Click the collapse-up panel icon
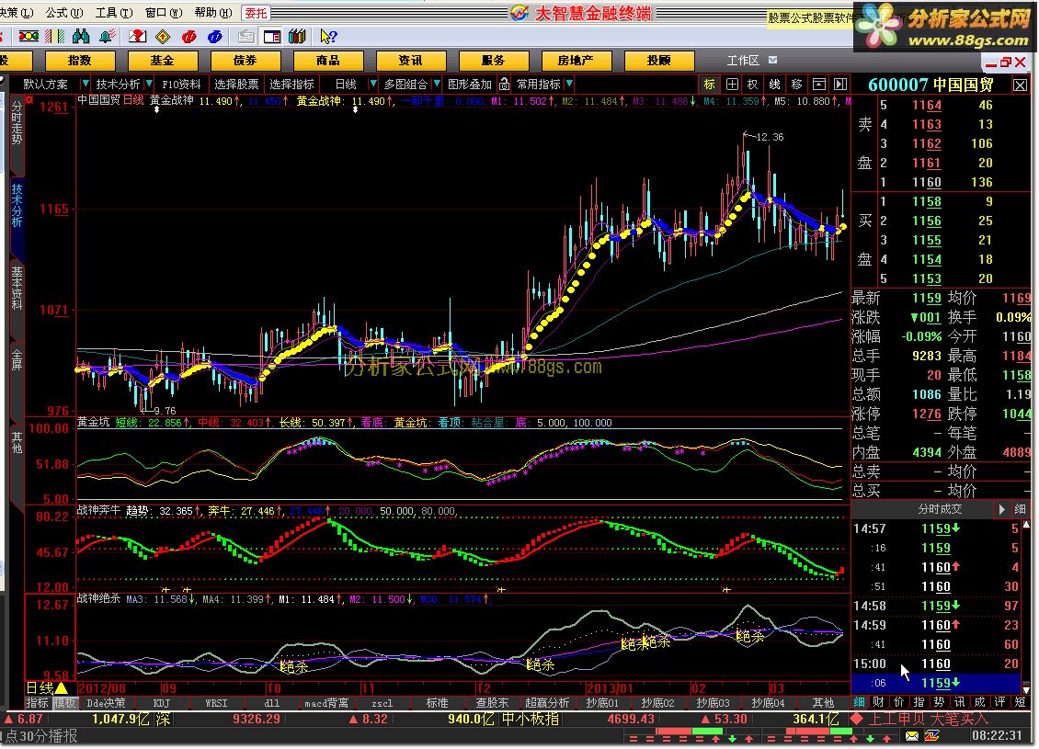1039x749 pixels. point(819,85)
